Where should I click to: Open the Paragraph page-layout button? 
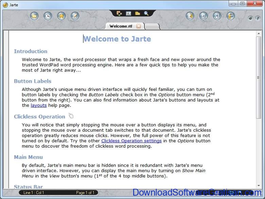217,16
